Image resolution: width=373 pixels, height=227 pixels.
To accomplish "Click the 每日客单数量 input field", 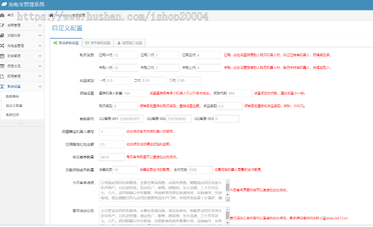I will [112, 157].
